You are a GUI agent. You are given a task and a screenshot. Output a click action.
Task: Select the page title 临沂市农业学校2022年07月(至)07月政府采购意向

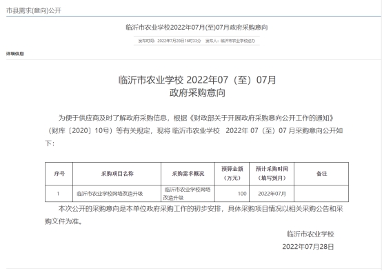point(197,28)
